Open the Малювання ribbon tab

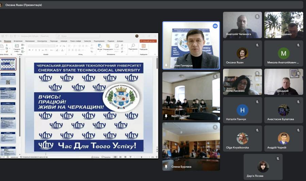tap(30, 41)
